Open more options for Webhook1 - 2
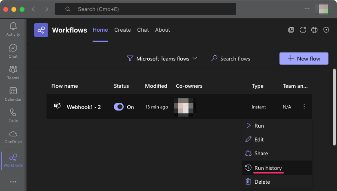Image resolution: width=337 pixels, height=191 pixels. (304, 106)
